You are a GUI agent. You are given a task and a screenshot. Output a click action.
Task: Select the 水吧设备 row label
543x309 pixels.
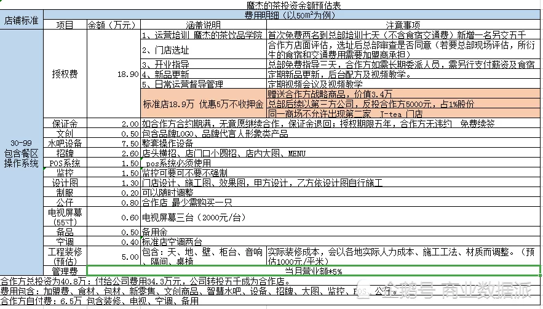coord(65,143)
